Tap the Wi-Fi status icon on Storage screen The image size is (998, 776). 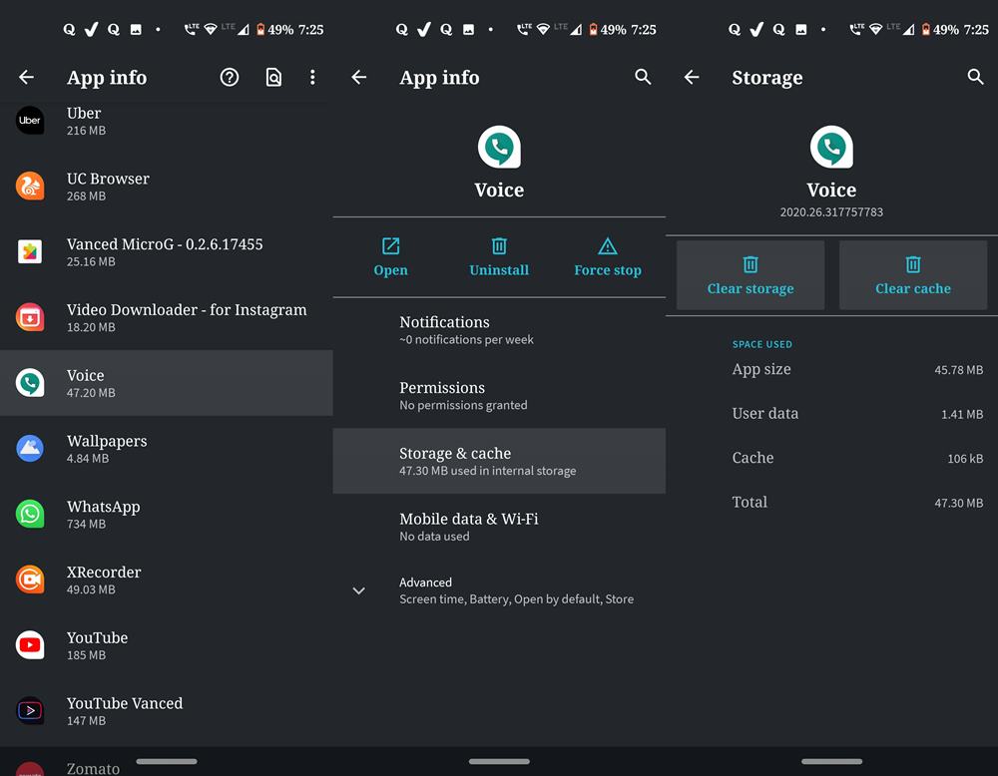(876, 29)
